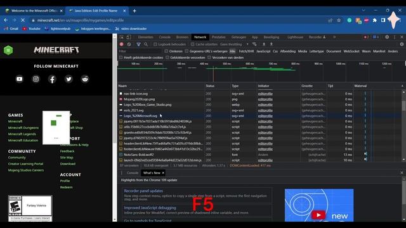Click the red error count badge
Viewport: 406px width, 228px height.
(x=366, y=37)
